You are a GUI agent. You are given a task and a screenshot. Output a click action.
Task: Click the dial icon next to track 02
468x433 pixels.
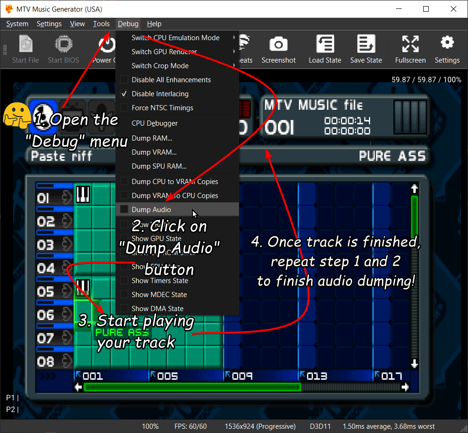tap(67, 221)
